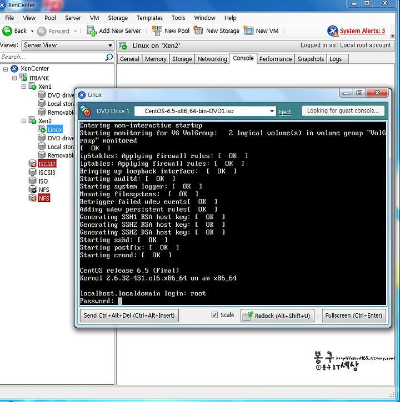400x402 pixels.
Task: Open the Templates menu
Action: click(x=149, y=18)
